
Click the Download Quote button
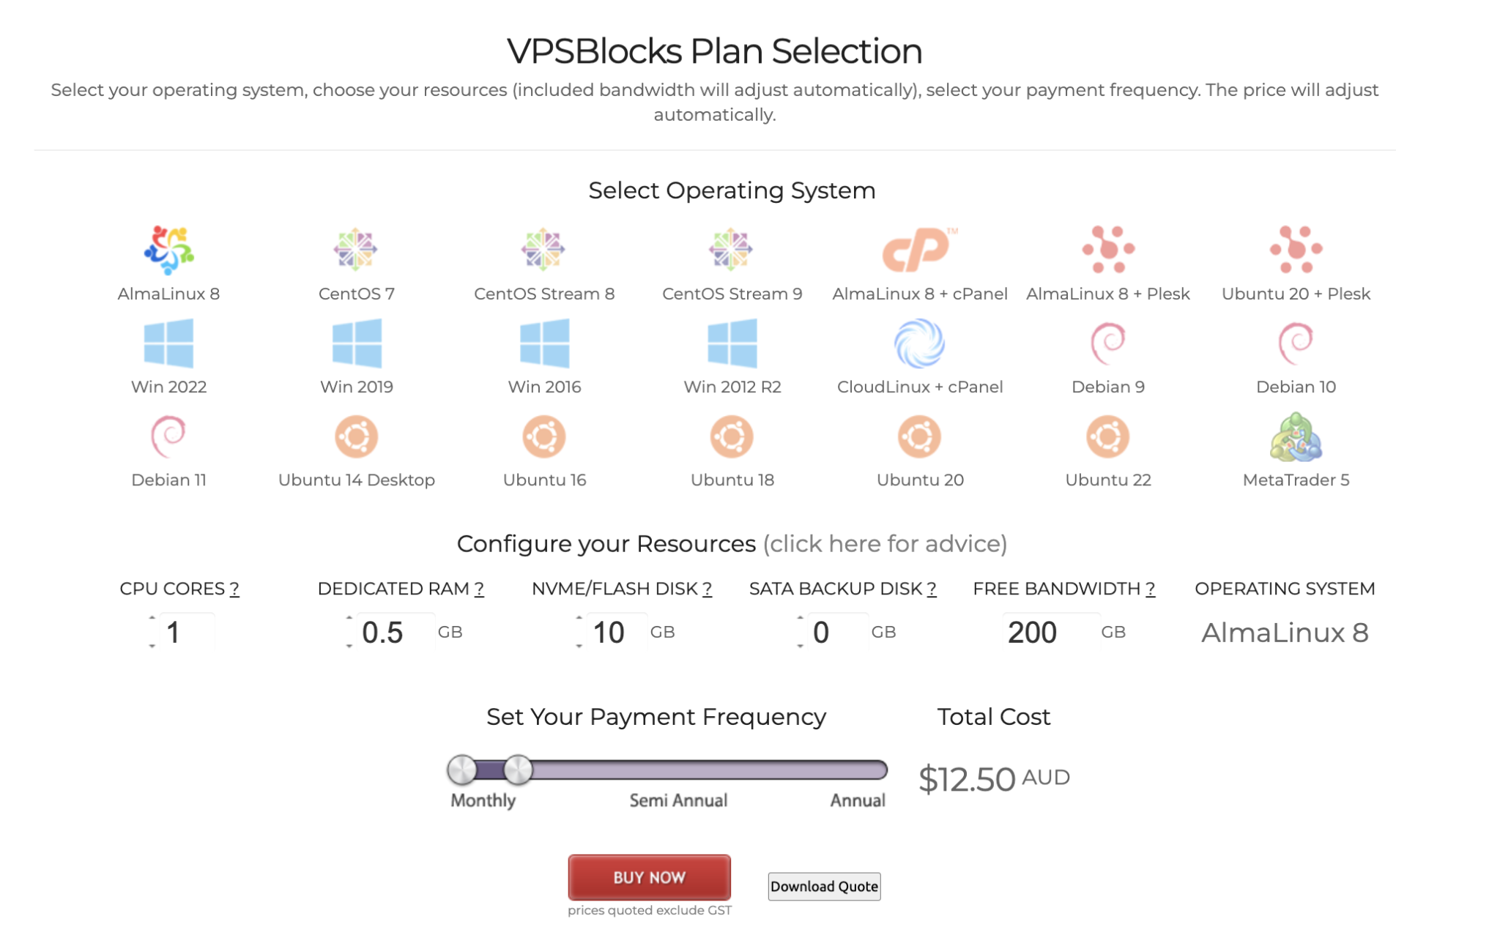coord(823,886)
